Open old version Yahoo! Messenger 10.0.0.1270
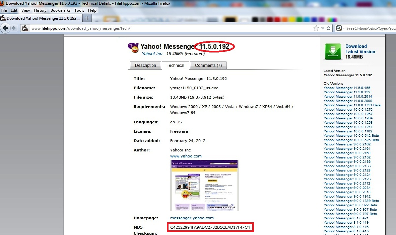This screenshot has width=396, height=235. (x=348, y=110)
